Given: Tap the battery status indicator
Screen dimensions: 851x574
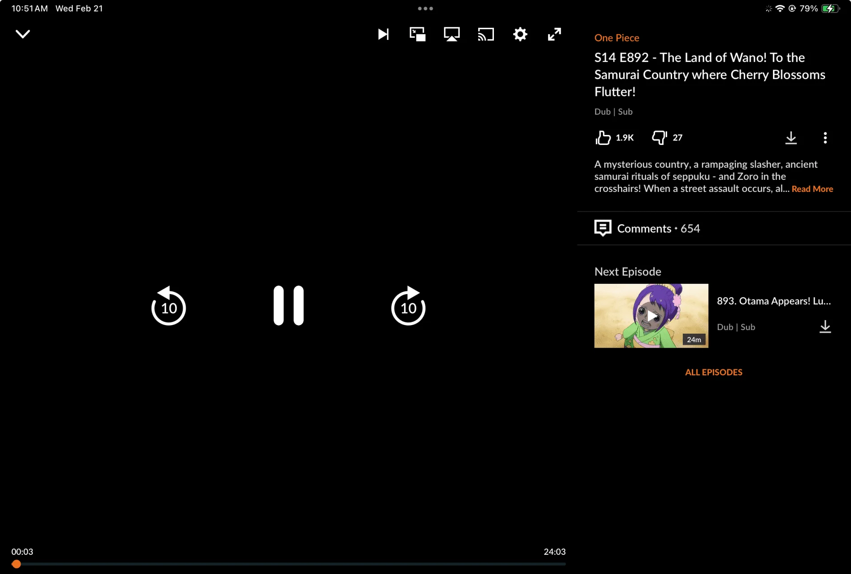Looking at the screenshot, I should click(x=830, y=9).
